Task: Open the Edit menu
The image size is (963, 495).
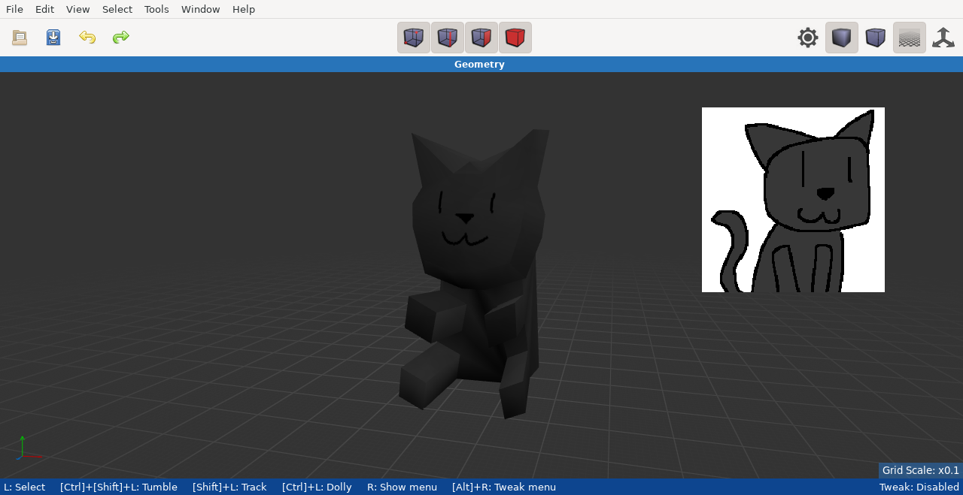Action: 44,9
